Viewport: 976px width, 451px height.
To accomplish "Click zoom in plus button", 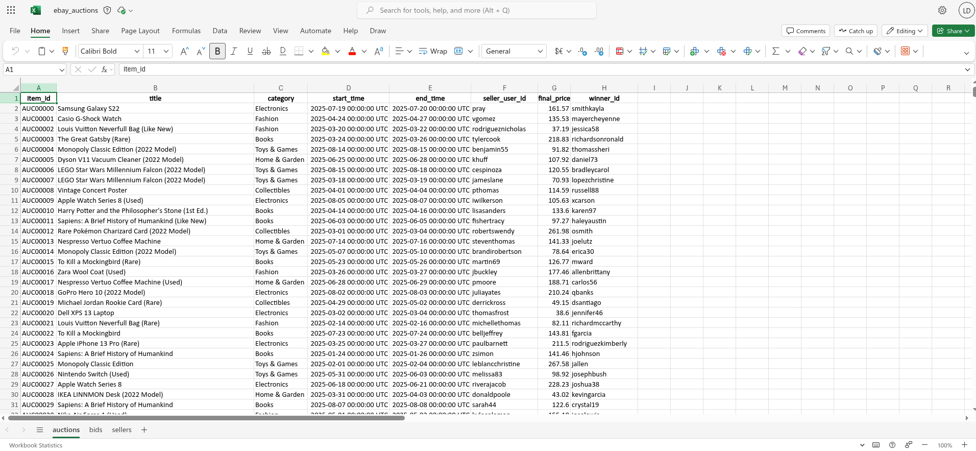I will coord(964,445).
